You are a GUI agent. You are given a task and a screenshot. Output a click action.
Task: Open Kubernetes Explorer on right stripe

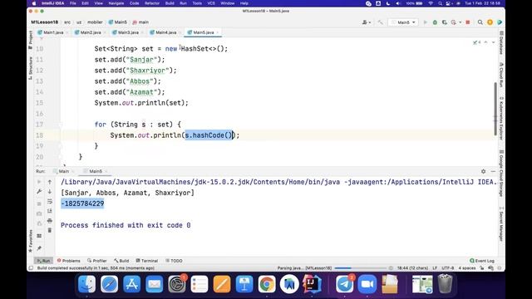tap(501, 118)
